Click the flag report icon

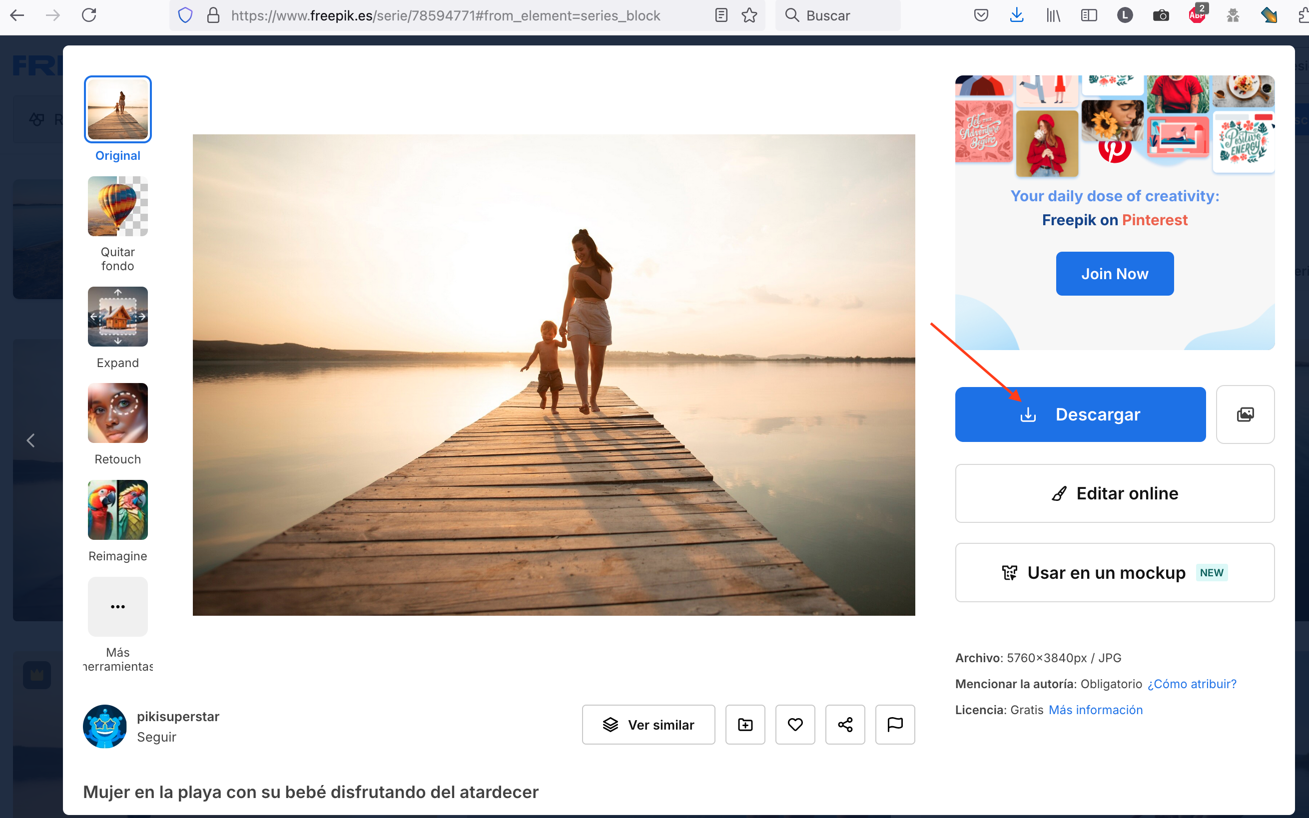pos(894,725)
